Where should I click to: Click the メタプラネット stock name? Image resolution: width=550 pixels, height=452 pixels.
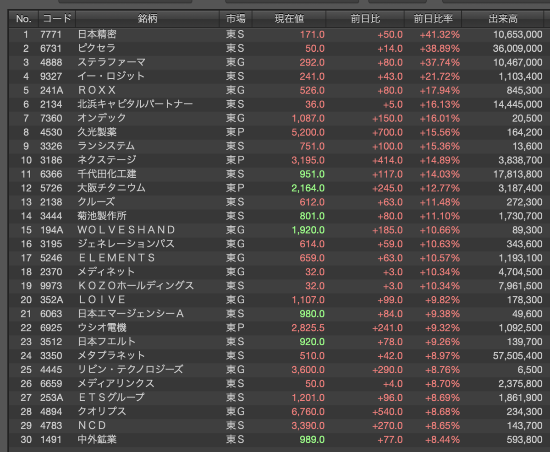coord(111,355)
